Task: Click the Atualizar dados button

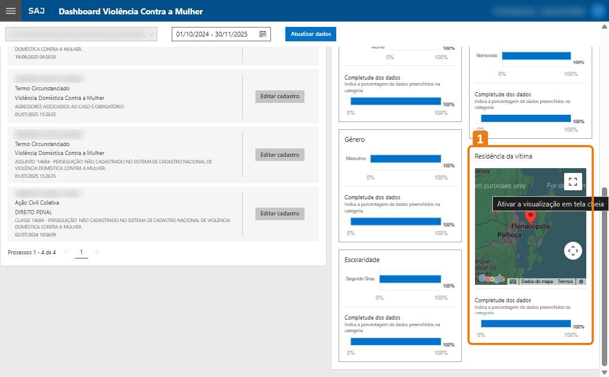Action: [x=310, y=34]
